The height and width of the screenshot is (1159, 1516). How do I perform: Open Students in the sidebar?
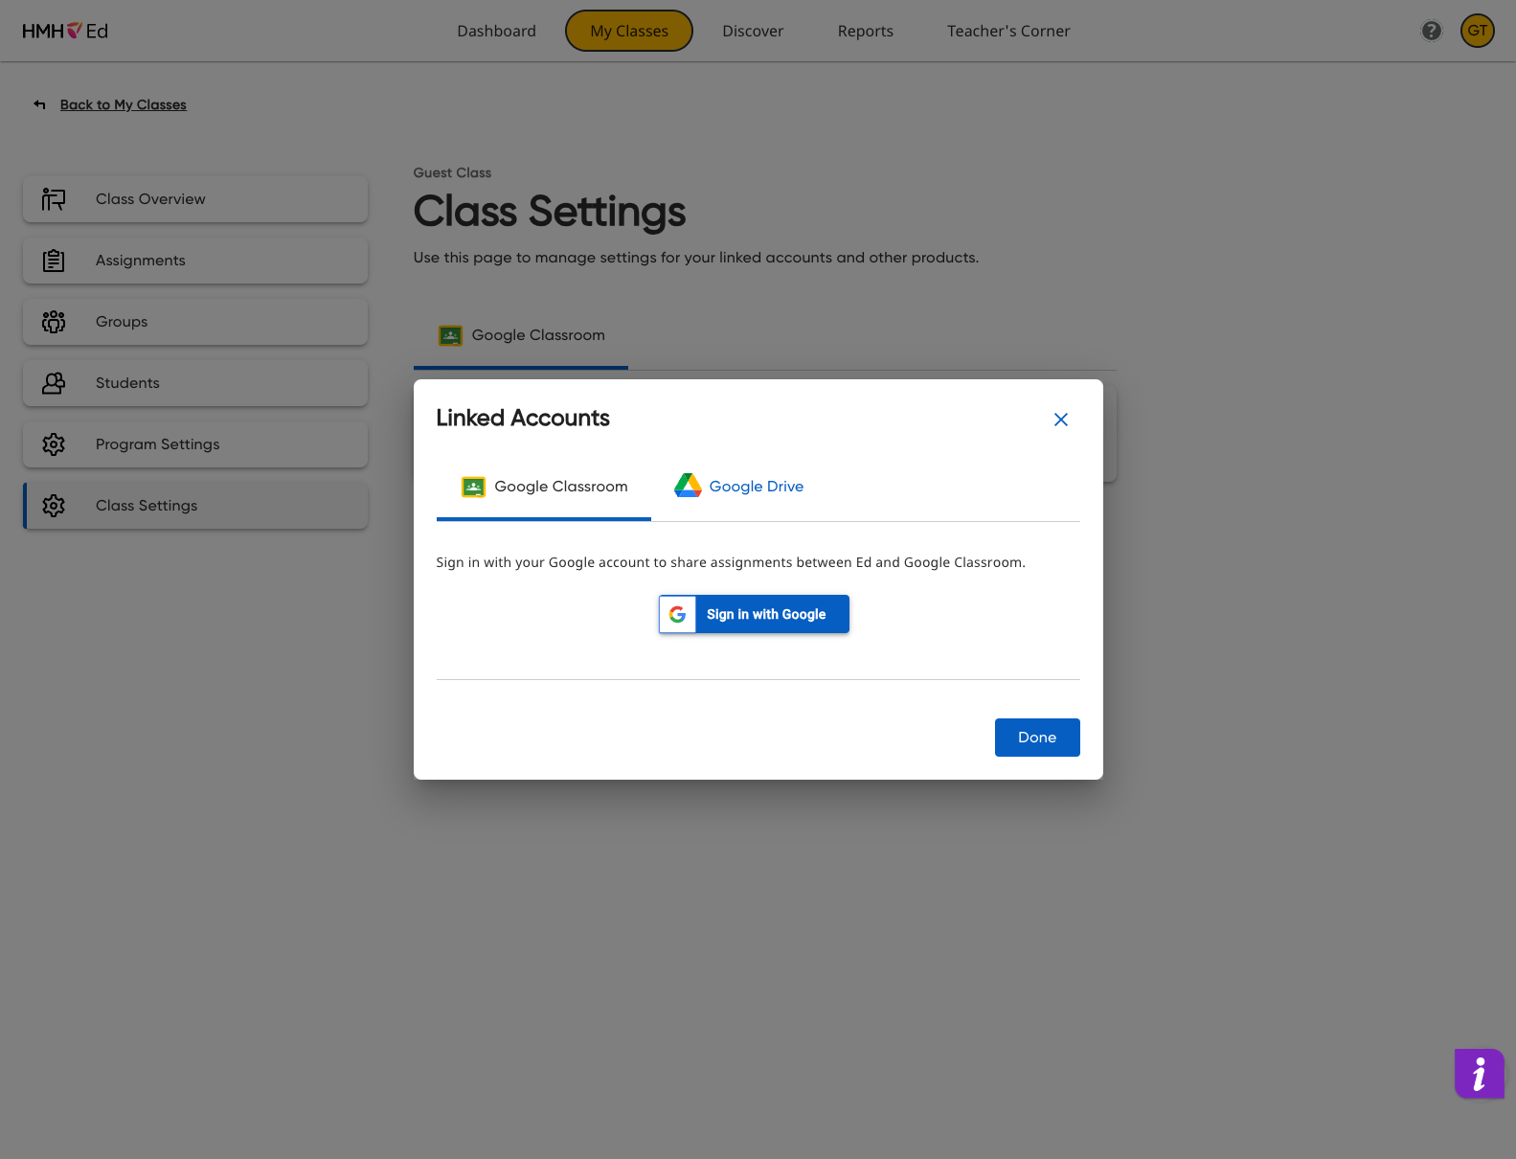point(195,383)
